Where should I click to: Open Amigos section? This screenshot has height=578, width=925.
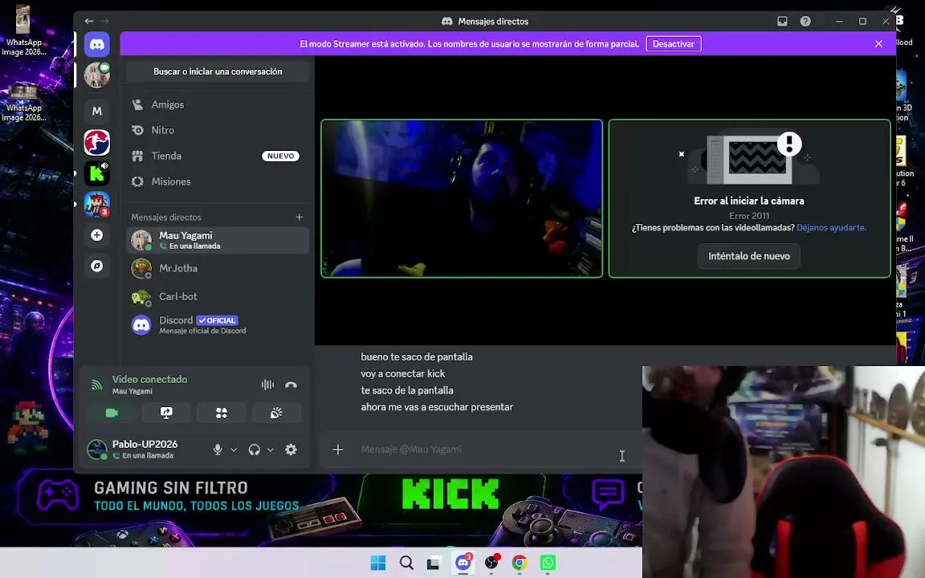(218, 104)
